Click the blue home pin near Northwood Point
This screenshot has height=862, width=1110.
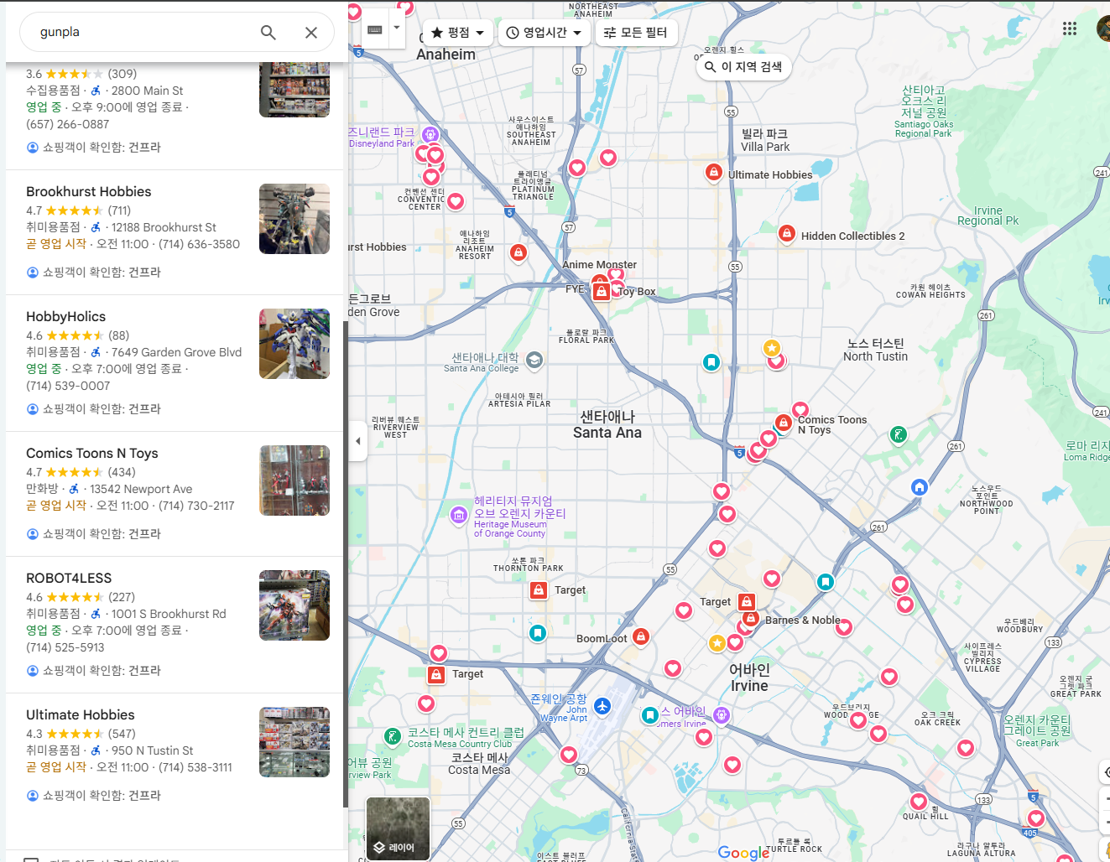pos(920,487)
